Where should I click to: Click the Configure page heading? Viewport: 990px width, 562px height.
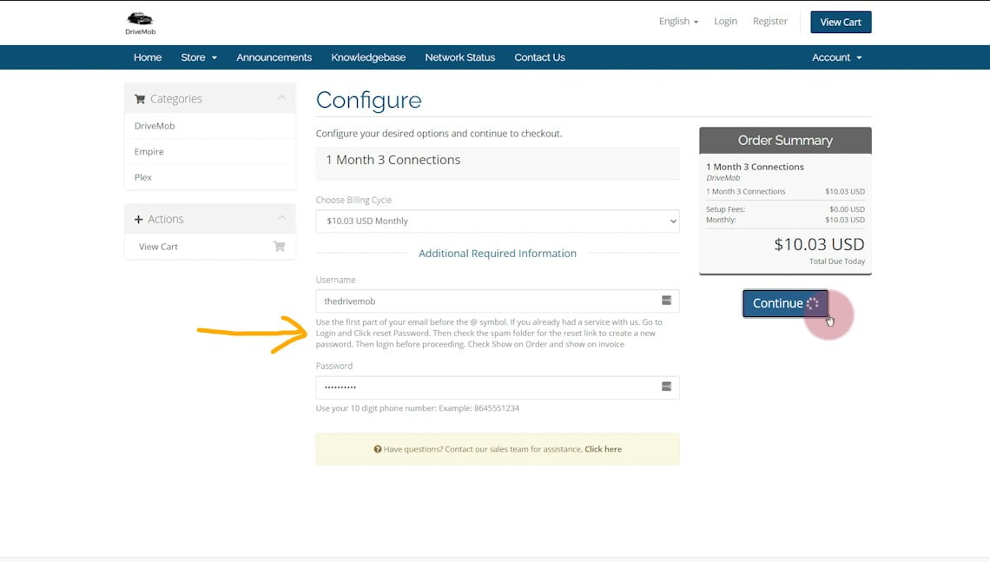[369, 101]
